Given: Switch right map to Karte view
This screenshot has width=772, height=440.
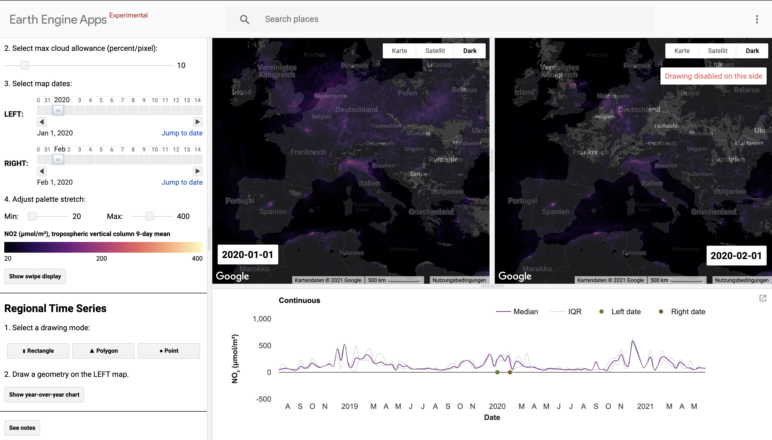Looking at the screenshot, I should point(682,51).
